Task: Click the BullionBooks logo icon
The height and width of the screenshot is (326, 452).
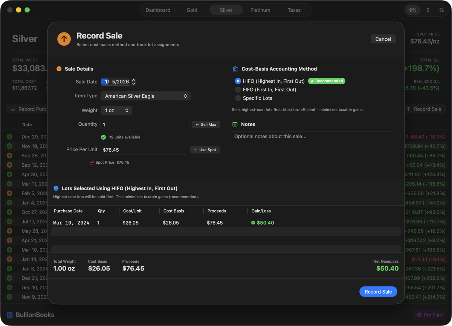Action: [10, 315]
